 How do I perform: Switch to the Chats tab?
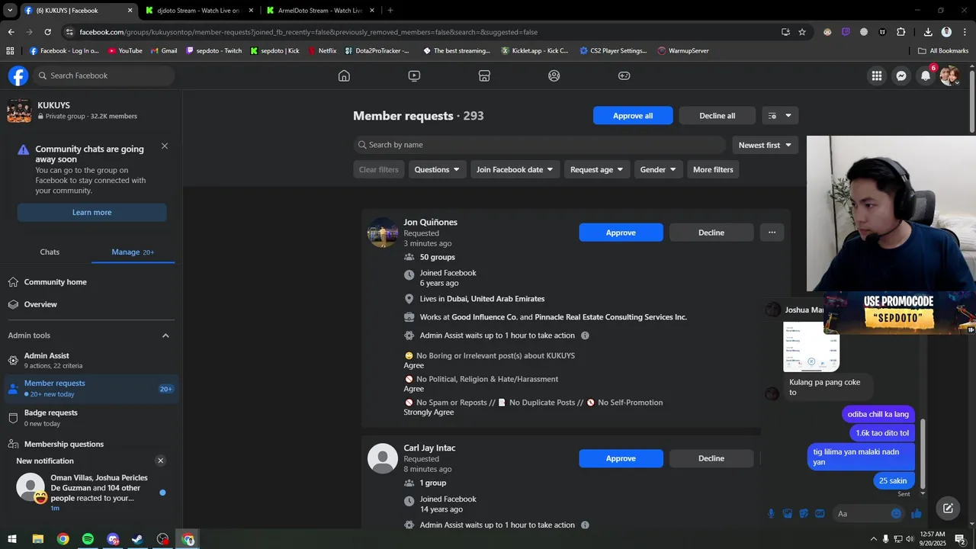pos(50,252)
